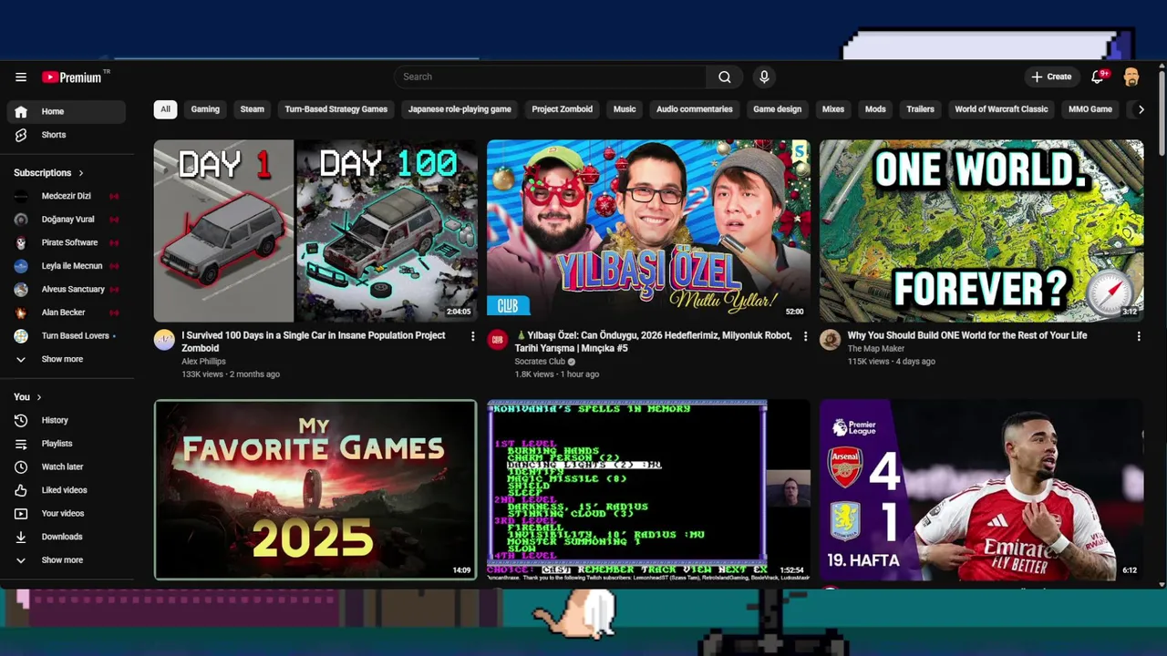Open The Map Maker channel name
1167x656 pixels.
coord(876,349)
